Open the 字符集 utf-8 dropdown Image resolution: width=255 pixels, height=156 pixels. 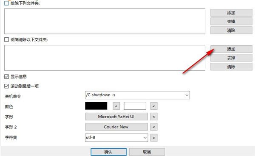click(145, 138)
